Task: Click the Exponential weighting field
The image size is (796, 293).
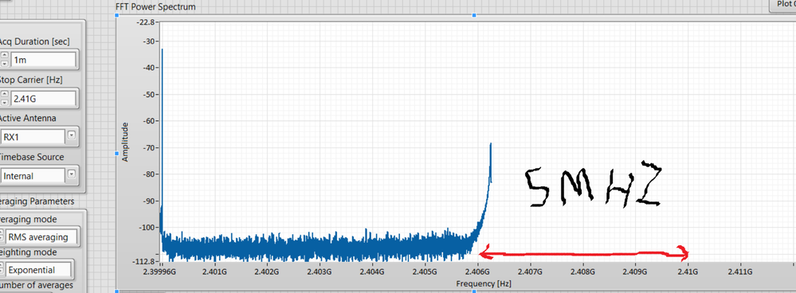Action: pos(39,270)
